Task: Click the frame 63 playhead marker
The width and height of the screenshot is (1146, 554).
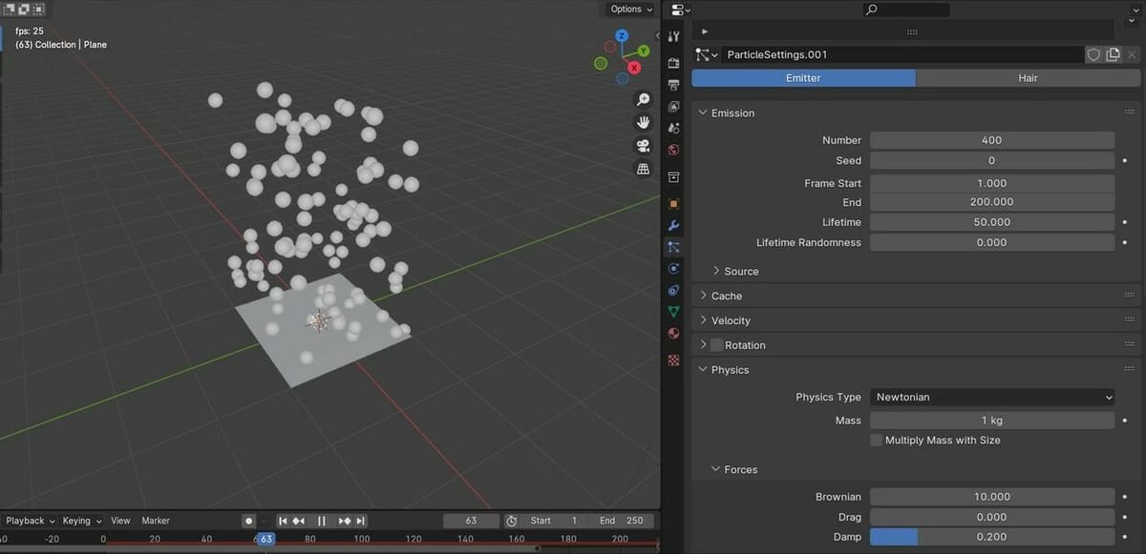Action: click(265, 539)
